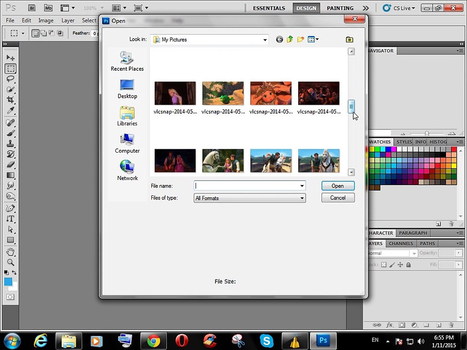Click the Cancel button

[x=338, y=198]
